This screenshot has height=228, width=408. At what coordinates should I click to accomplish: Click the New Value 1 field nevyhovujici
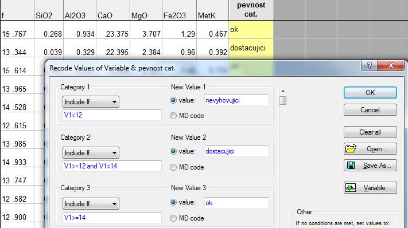(236, 100)
